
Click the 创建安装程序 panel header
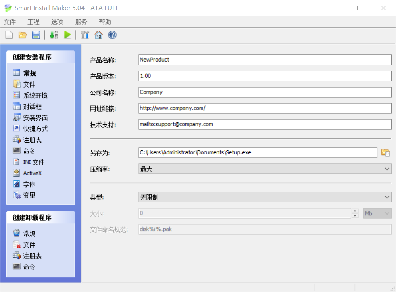[41, 57]
